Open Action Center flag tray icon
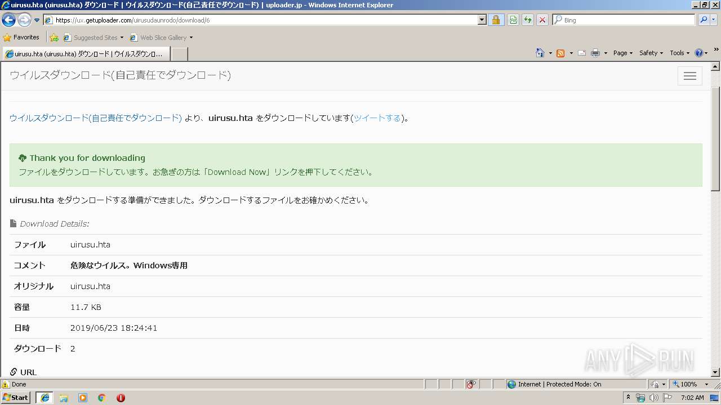The image size is (721, 405). point(667,398)
